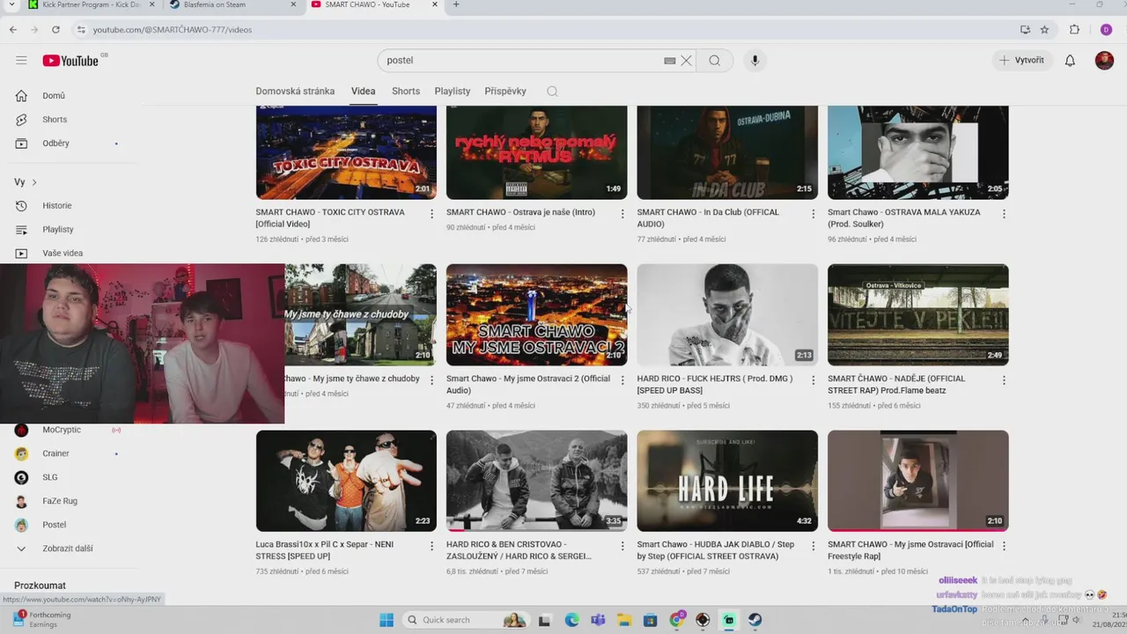This screenshot has height=634, width=1127.
Task: Open the Příspěvky channel tab
Action: pyautogui.click(x=505, y=92)
